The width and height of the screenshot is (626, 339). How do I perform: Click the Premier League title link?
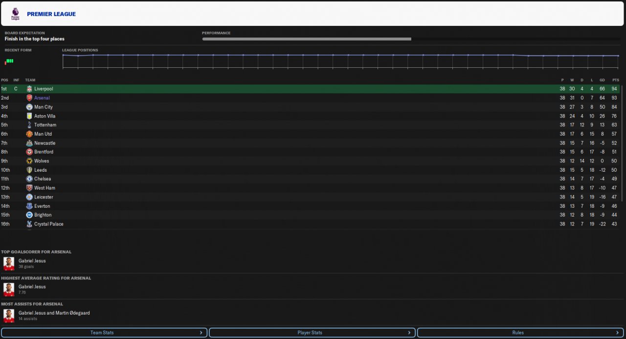(x=51, y=14)
